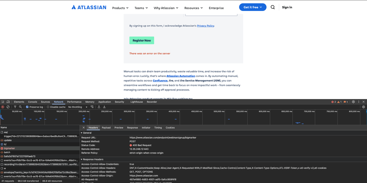Select the Network tab
Viewport: 367px width, 183px height.
point(58,102)
